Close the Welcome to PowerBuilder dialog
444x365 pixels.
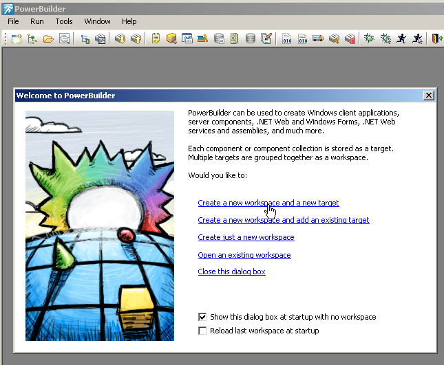tap(429, 96)
